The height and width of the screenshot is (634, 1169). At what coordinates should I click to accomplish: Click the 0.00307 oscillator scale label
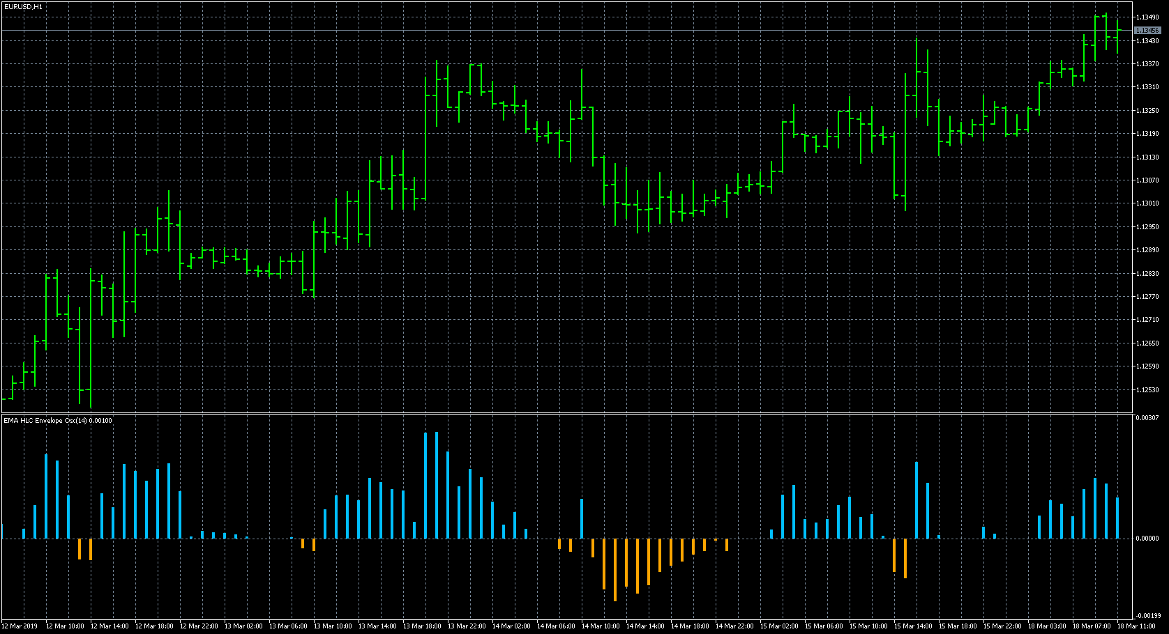pyautogui.click(x=1147, y=418)
